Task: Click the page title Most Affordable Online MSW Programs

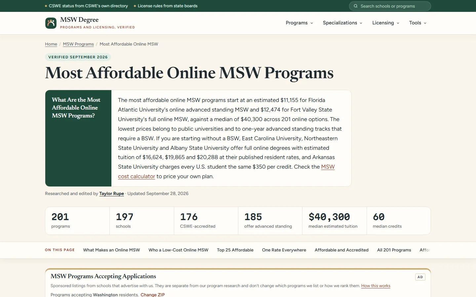Action: coord(189,73)
